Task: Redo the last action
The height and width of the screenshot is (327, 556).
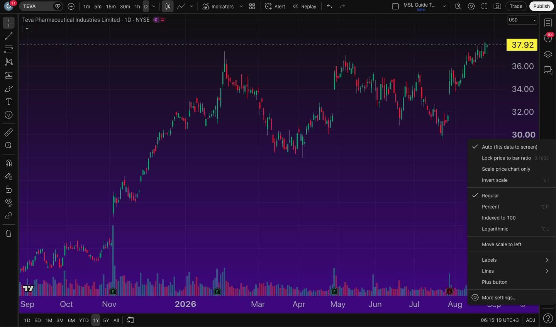Action: [x=342, y=6]
